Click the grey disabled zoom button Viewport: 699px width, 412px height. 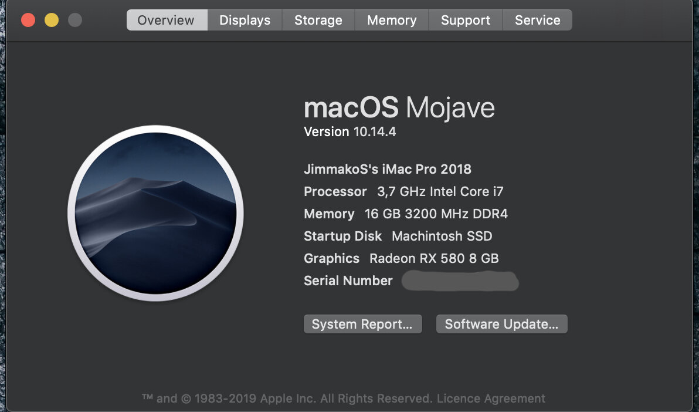click(75, 20)
